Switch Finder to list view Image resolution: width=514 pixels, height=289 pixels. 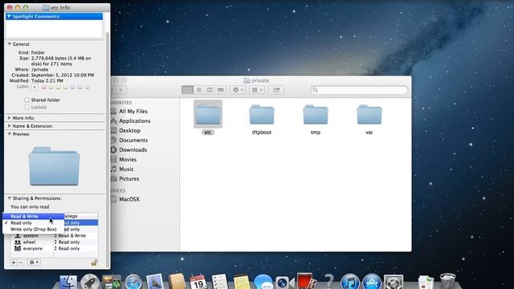coord(198,90)
